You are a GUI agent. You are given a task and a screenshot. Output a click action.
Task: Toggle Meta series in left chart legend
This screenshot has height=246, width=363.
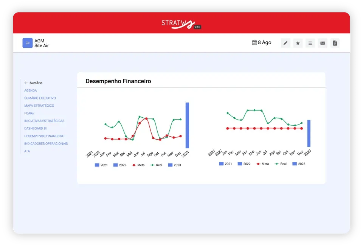(x=138, y=165)
